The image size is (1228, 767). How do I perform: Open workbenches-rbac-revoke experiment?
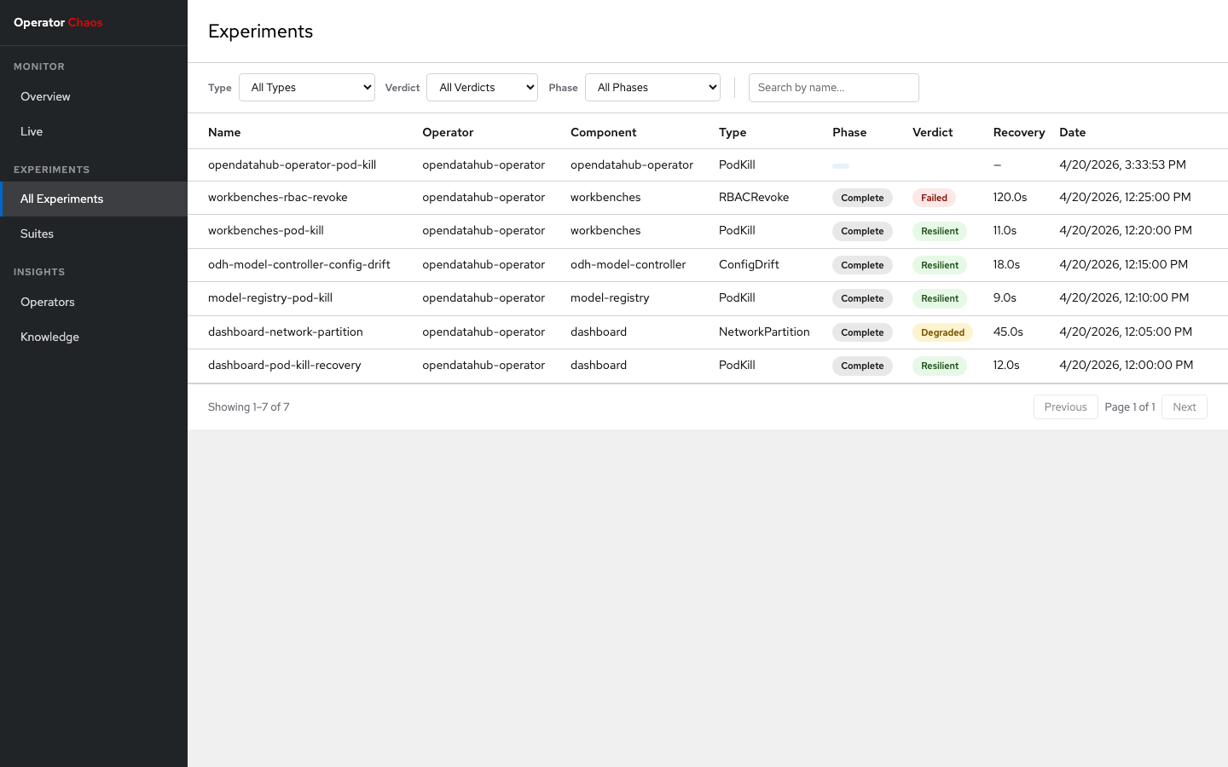click(x=278, y=198)
